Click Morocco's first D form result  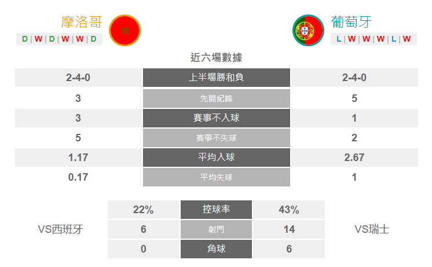click(25, 39)
